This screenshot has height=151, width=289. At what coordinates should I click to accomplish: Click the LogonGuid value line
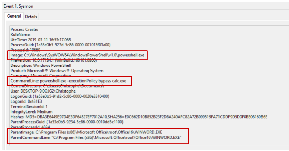tap(60, 96)
